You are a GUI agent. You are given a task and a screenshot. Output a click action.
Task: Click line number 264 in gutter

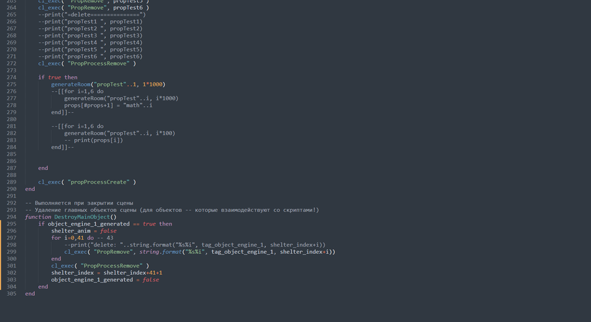pos(11,7)
